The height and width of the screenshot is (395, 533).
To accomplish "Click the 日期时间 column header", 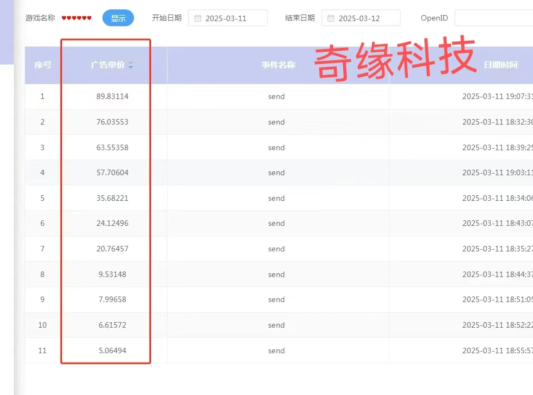I will pyautogui.click(x=500, y=65).
